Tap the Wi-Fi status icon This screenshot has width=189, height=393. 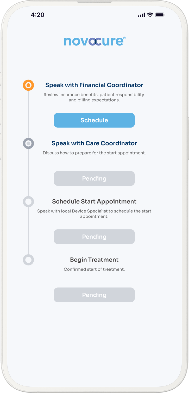(x=150, y=15)
